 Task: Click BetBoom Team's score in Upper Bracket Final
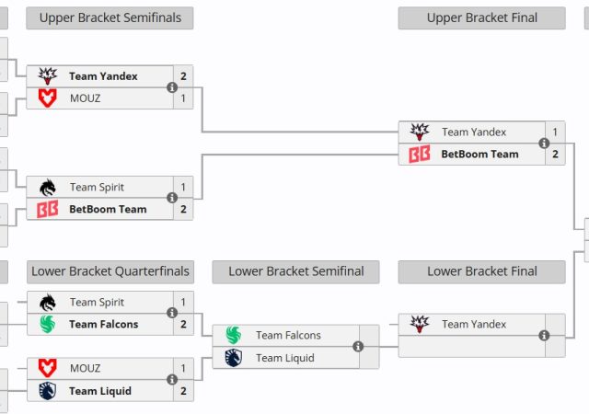point(555,155)
